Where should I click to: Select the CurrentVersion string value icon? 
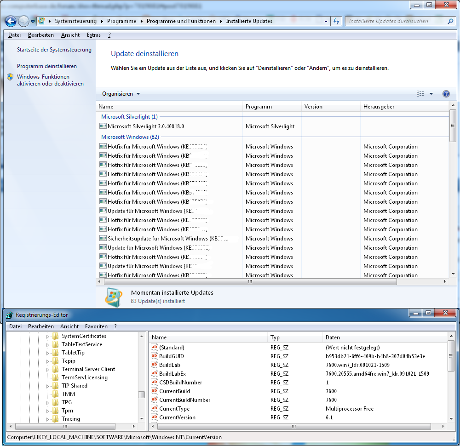(154, 417)
